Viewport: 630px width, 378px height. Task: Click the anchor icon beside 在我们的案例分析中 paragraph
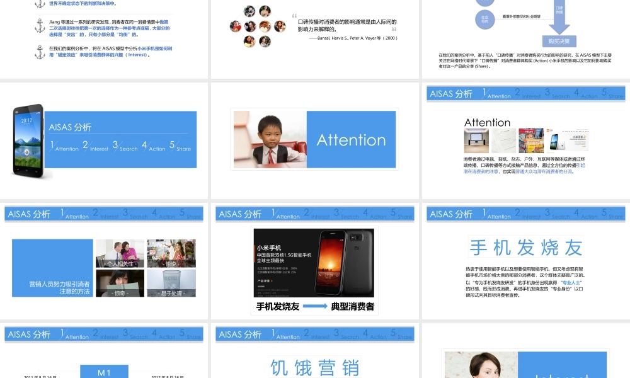pos(39,52)
